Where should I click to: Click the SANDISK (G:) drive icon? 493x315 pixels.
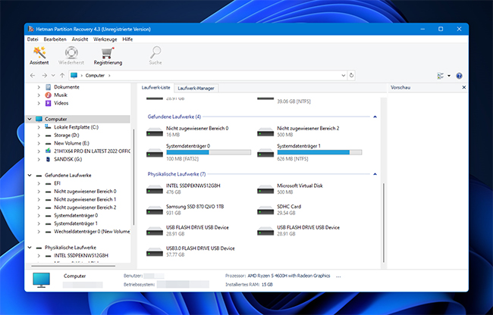(48, 159)
